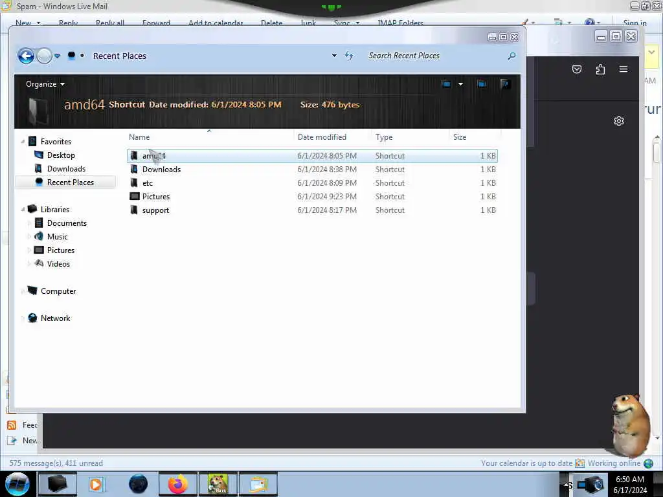The image size is (663, 497).
Task: Click the Back arrow in Explorer
Action: [x=26, y=56]
